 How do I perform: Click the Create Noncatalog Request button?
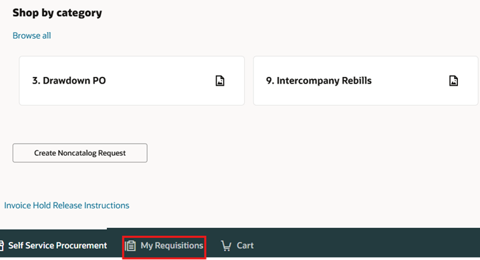(x=80, y=153)
